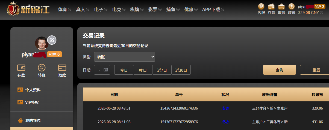Click the 431.06 transfer amount cell
Screen dimensions: 329x130
(317, 122)
